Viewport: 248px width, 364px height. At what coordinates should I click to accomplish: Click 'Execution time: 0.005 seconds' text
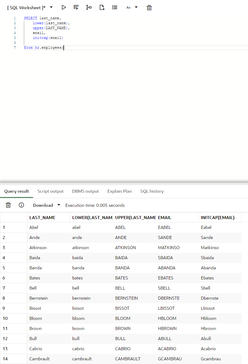pos(95,205)
